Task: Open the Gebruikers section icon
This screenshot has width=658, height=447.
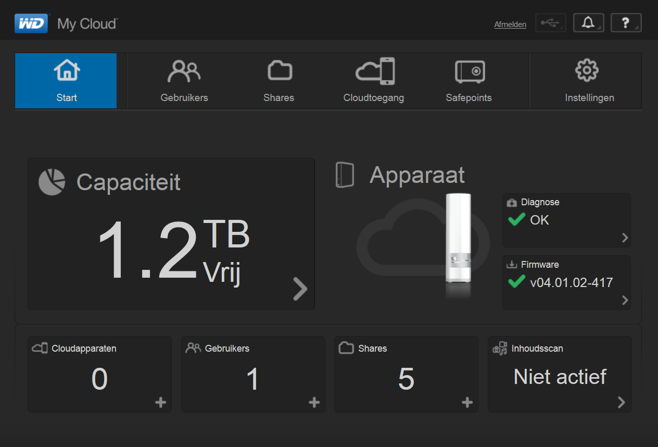Action: pos(184,70)
